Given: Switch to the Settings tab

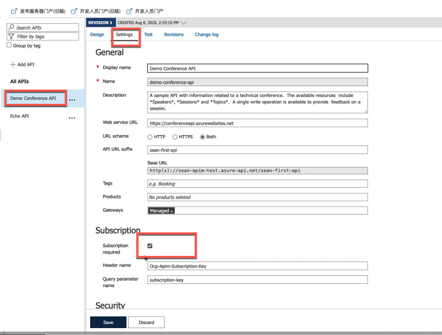Looking at the screenshot, I should pyautogui.click(x=124, y=34).
